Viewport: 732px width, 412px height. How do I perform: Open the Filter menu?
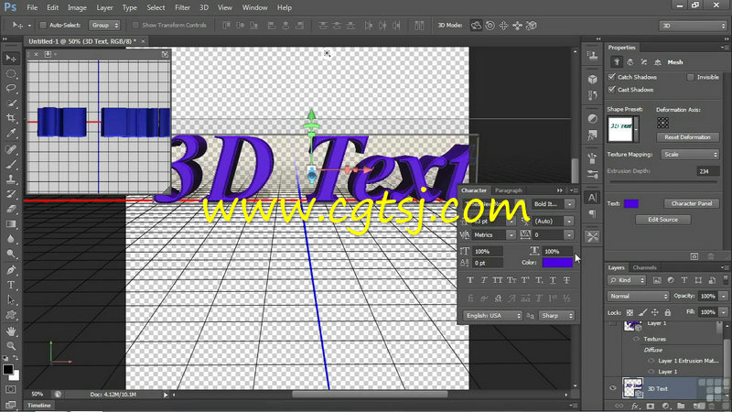click(x=182, y=7)
